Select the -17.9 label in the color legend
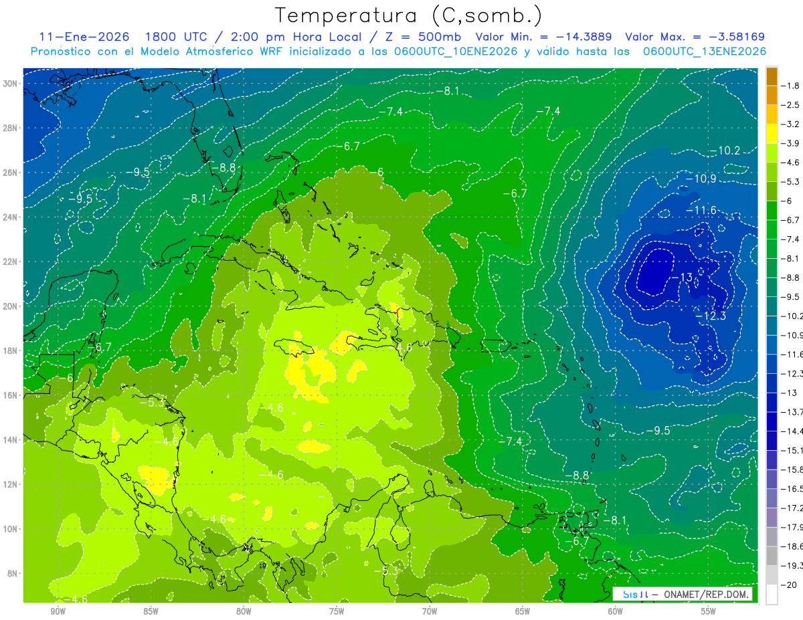 point(792,527)
